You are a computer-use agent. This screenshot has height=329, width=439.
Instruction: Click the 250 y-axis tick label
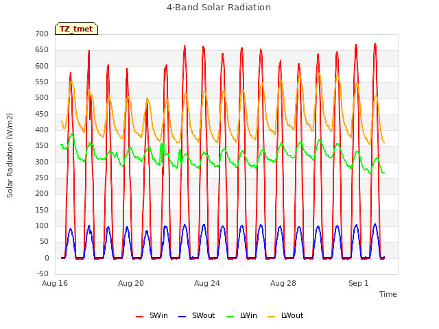(42, 178)
